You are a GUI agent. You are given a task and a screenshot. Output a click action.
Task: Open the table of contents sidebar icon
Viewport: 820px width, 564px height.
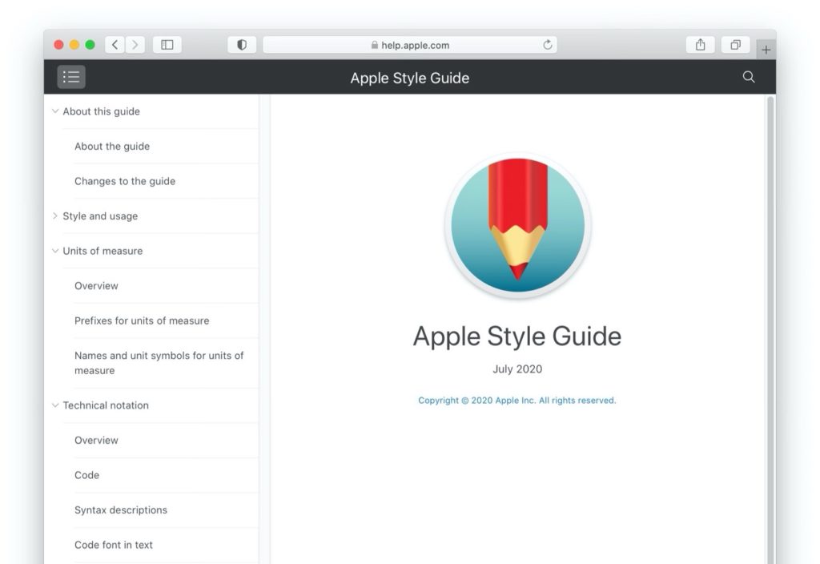click(x=70, y=76)
